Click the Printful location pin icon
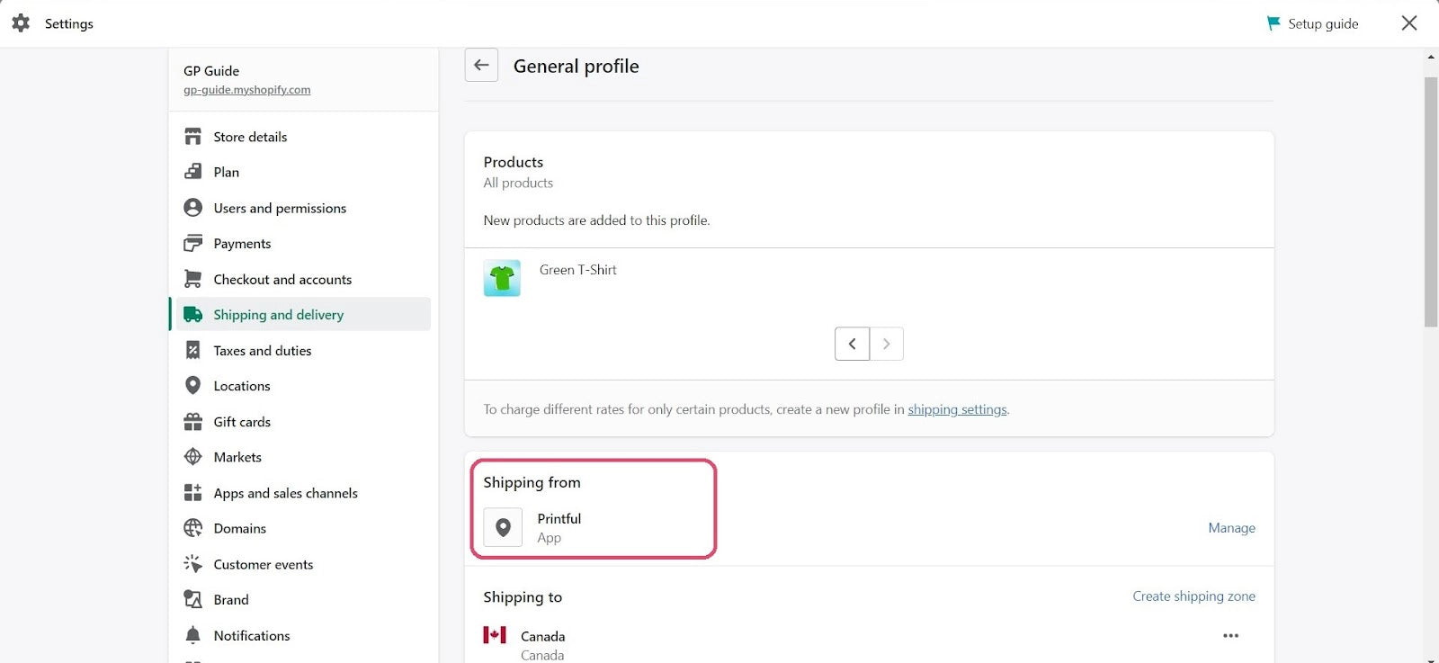Viewport: 1439px width, 663px height. (503, 528)
